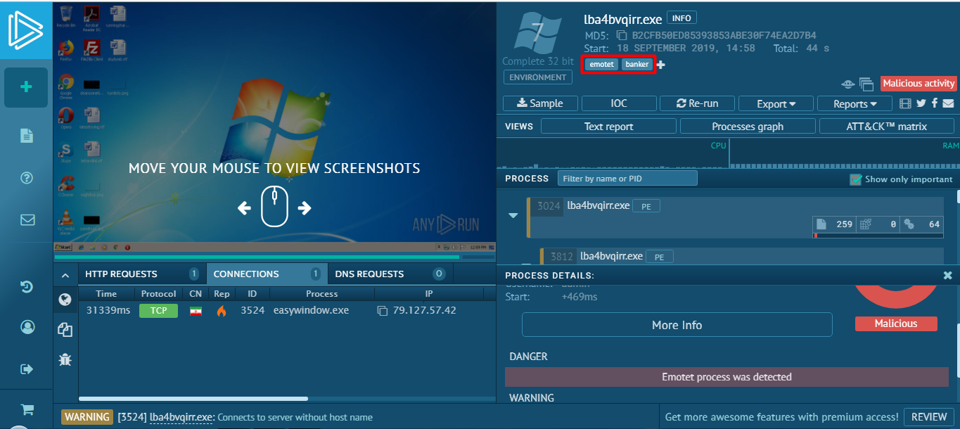Viewport: 960px width, 429px height.
Task: Share the task on Twitter
Action: (x=921, y=103)
